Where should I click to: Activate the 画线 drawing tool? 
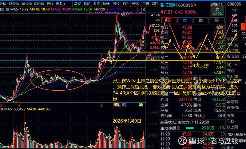[116, 4]
